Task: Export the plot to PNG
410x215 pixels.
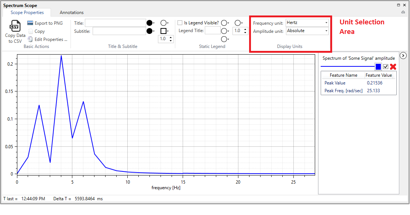Action: pos(45,23)
